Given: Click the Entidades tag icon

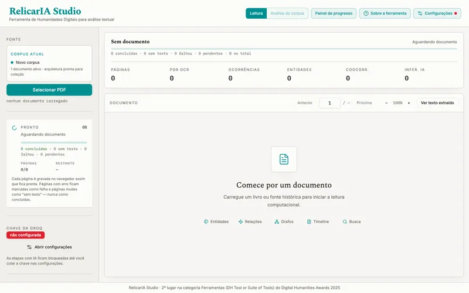Looking at the screenshot, I should (206, 222).
